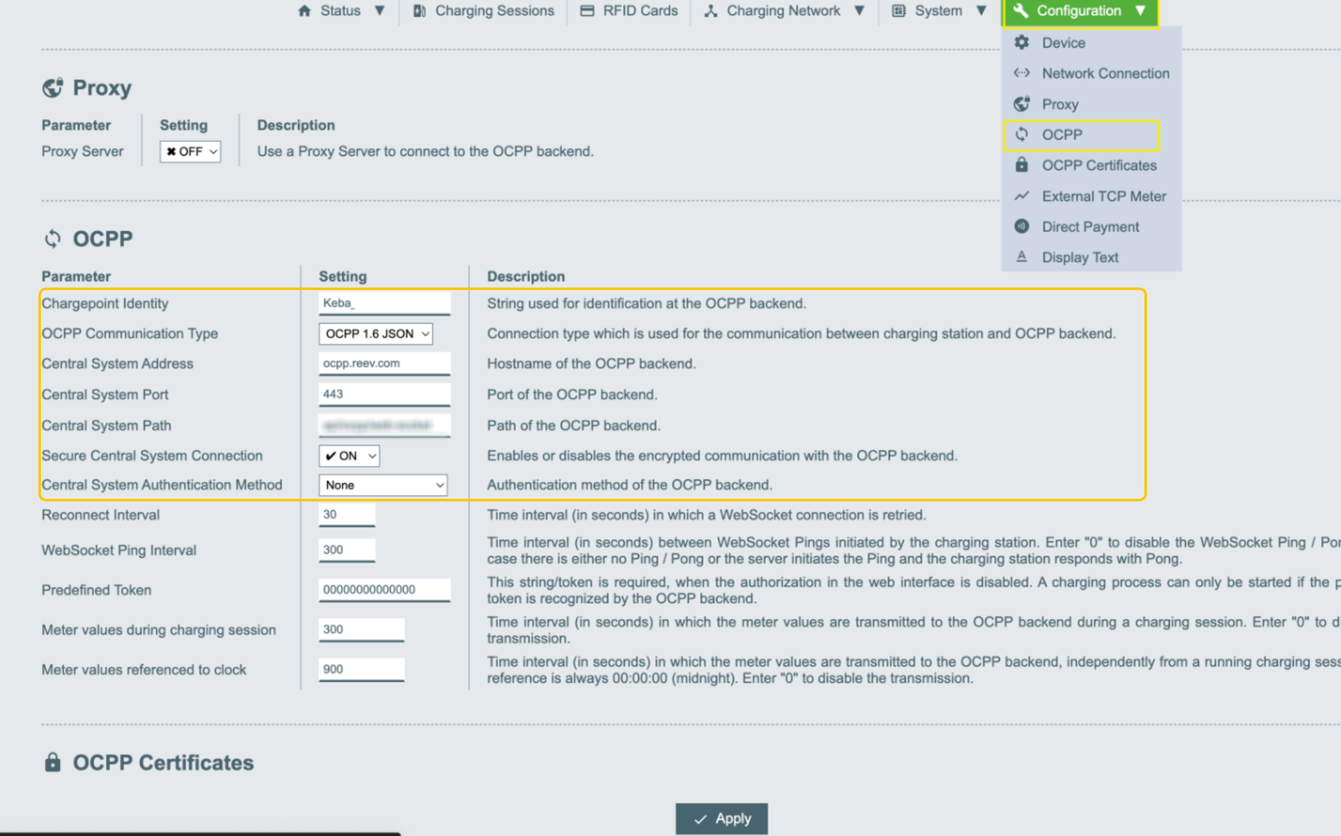The height and width of the screenshot is (836, 1341).
Task: Open the OCPP Communication Type dropdown
Action: point(376,333)
